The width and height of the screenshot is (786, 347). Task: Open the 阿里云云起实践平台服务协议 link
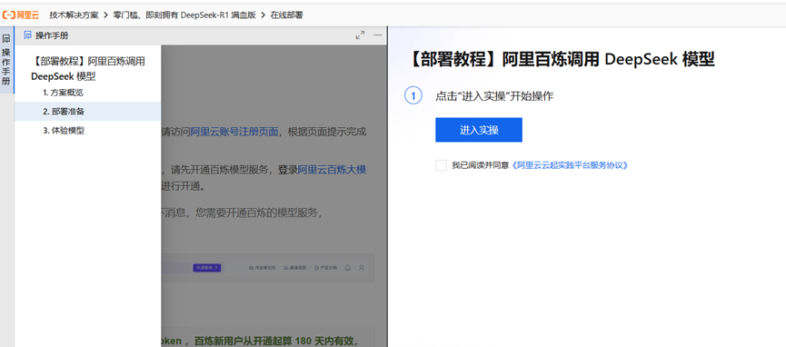569,165
